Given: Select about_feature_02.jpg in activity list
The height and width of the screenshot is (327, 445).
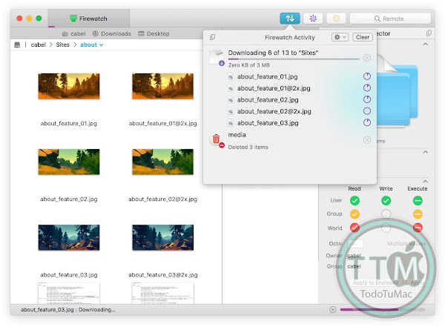Looking at the screenshot, I should click(x=268, y=100).
